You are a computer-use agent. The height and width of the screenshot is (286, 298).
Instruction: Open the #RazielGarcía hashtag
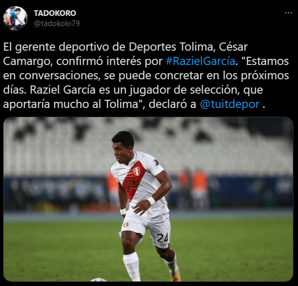click(x=201, y=61)
